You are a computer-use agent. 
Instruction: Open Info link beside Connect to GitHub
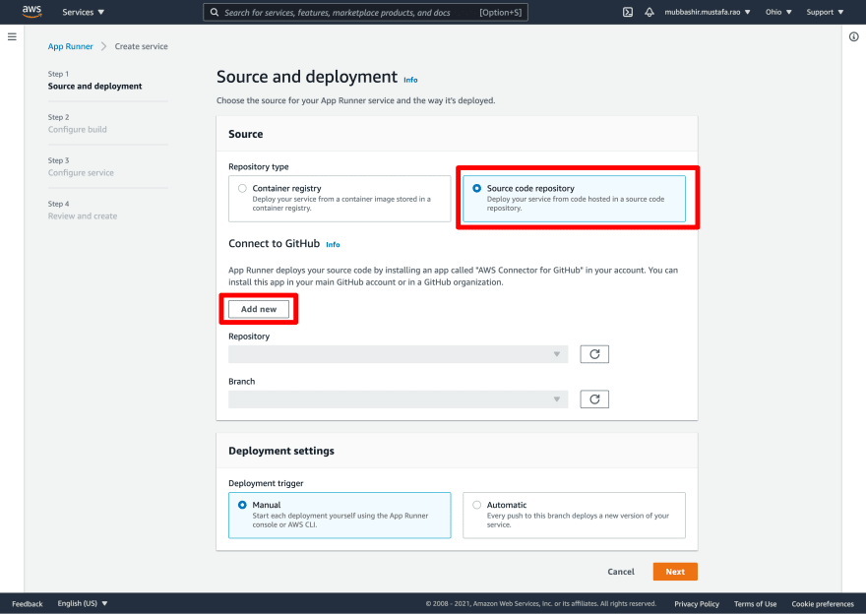coord(333,245)
